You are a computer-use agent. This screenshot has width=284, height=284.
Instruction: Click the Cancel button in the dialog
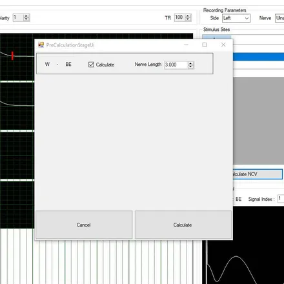pos(84,225)
